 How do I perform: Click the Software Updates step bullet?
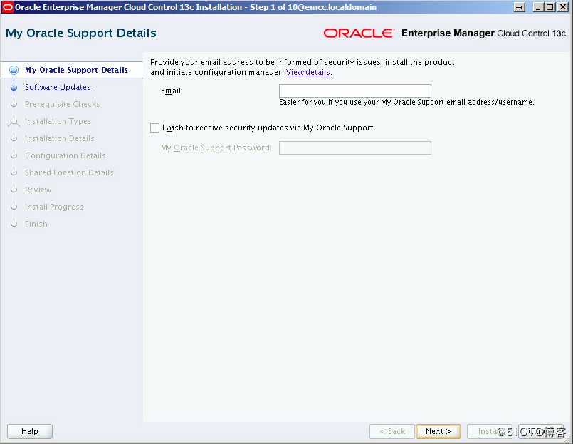(x=14, y=88)
